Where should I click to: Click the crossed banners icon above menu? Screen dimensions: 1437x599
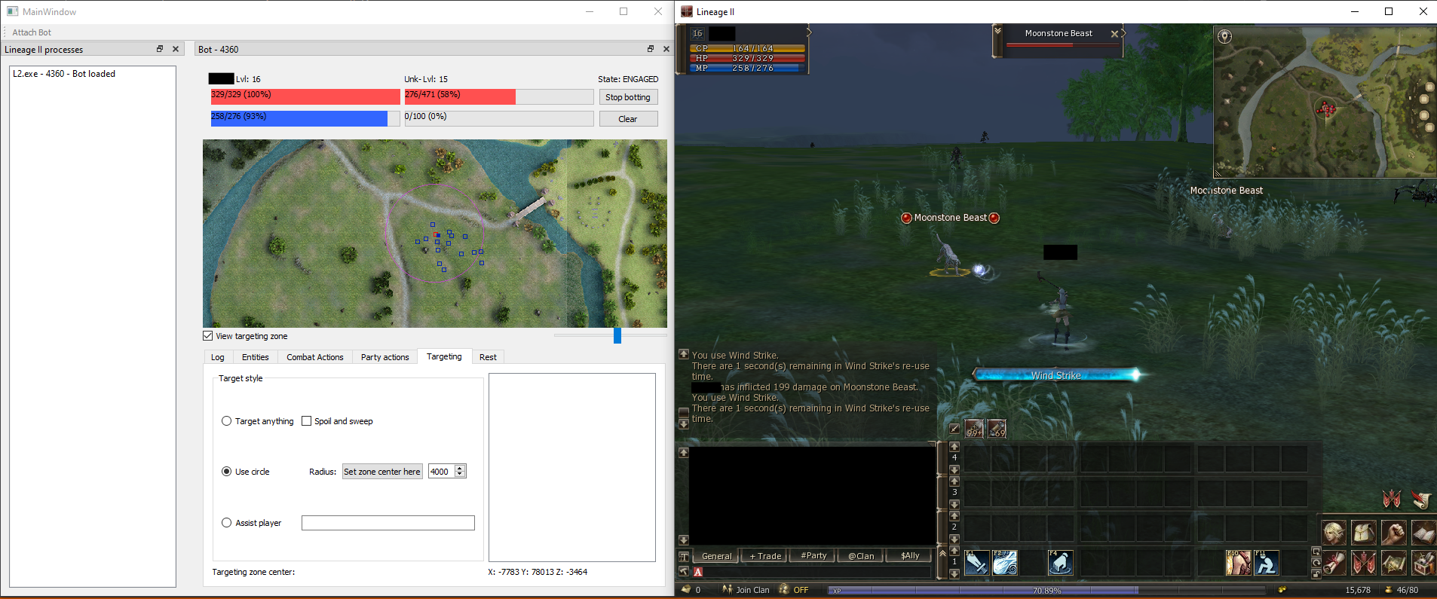[x=1391, y=499]
